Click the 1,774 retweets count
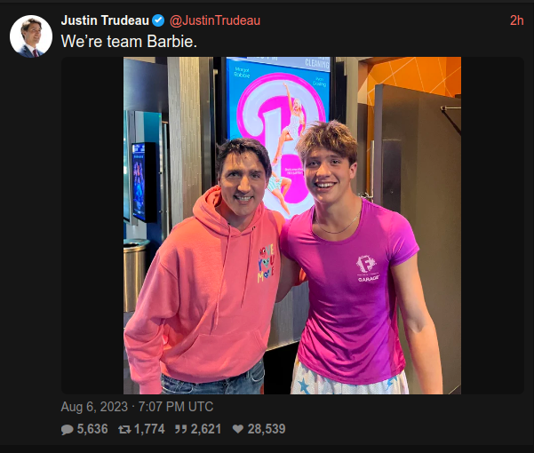The image size is (534, 453). (149, 429)
